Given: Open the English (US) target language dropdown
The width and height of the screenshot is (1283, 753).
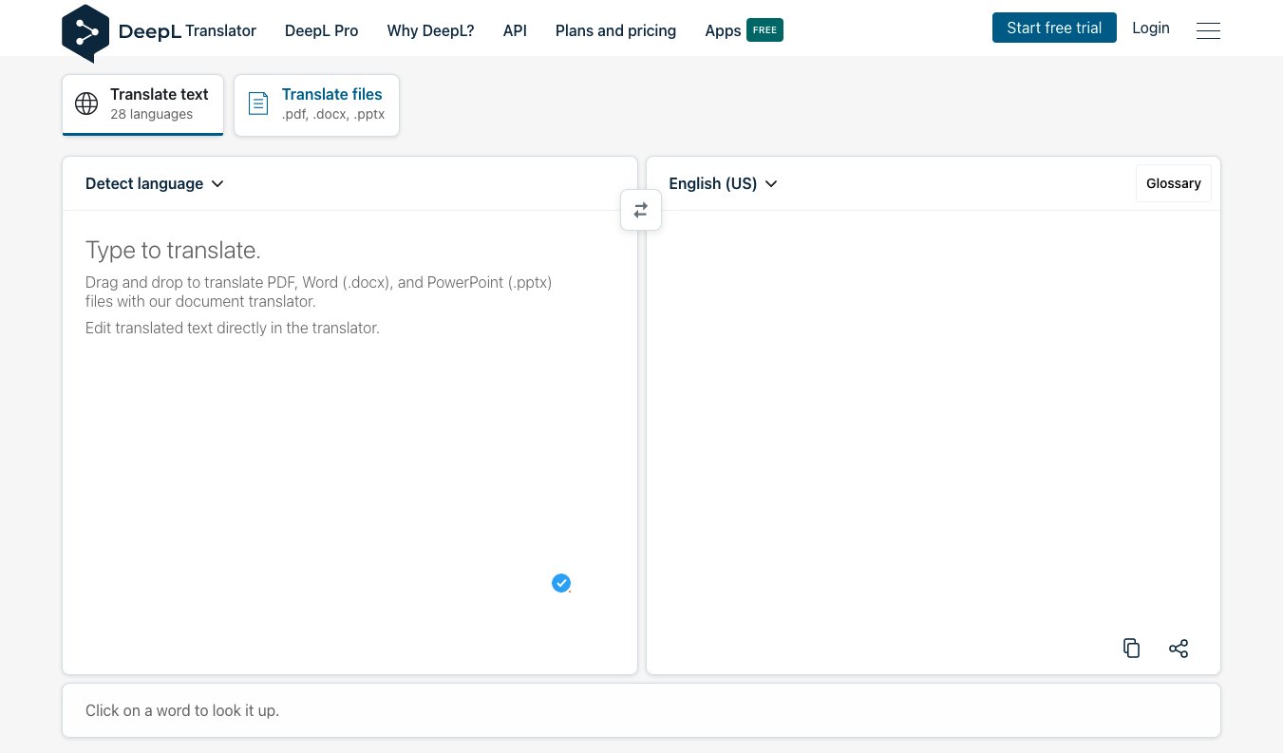Looking at the screenshot, I should pyautogui.click(x=723, y=183).
